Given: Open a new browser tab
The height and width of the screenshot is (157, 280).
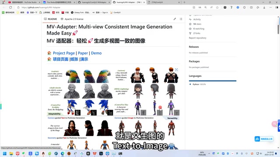Looking at the screenshot, I should [184, 2].
